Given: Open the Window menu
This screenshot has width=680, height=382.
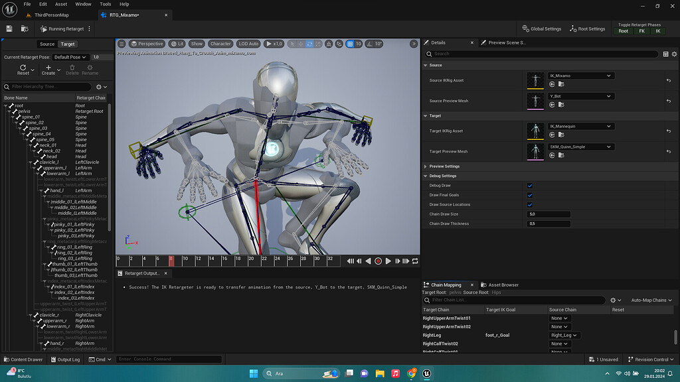Looking at the screenshot, I should [x=83, y=4].
